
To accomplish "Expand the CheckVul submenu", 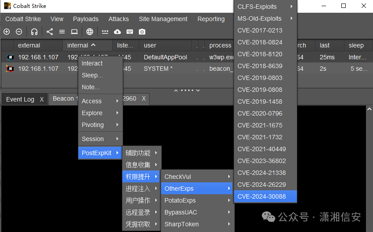I will pyautogui.click(x=197, y=177).
